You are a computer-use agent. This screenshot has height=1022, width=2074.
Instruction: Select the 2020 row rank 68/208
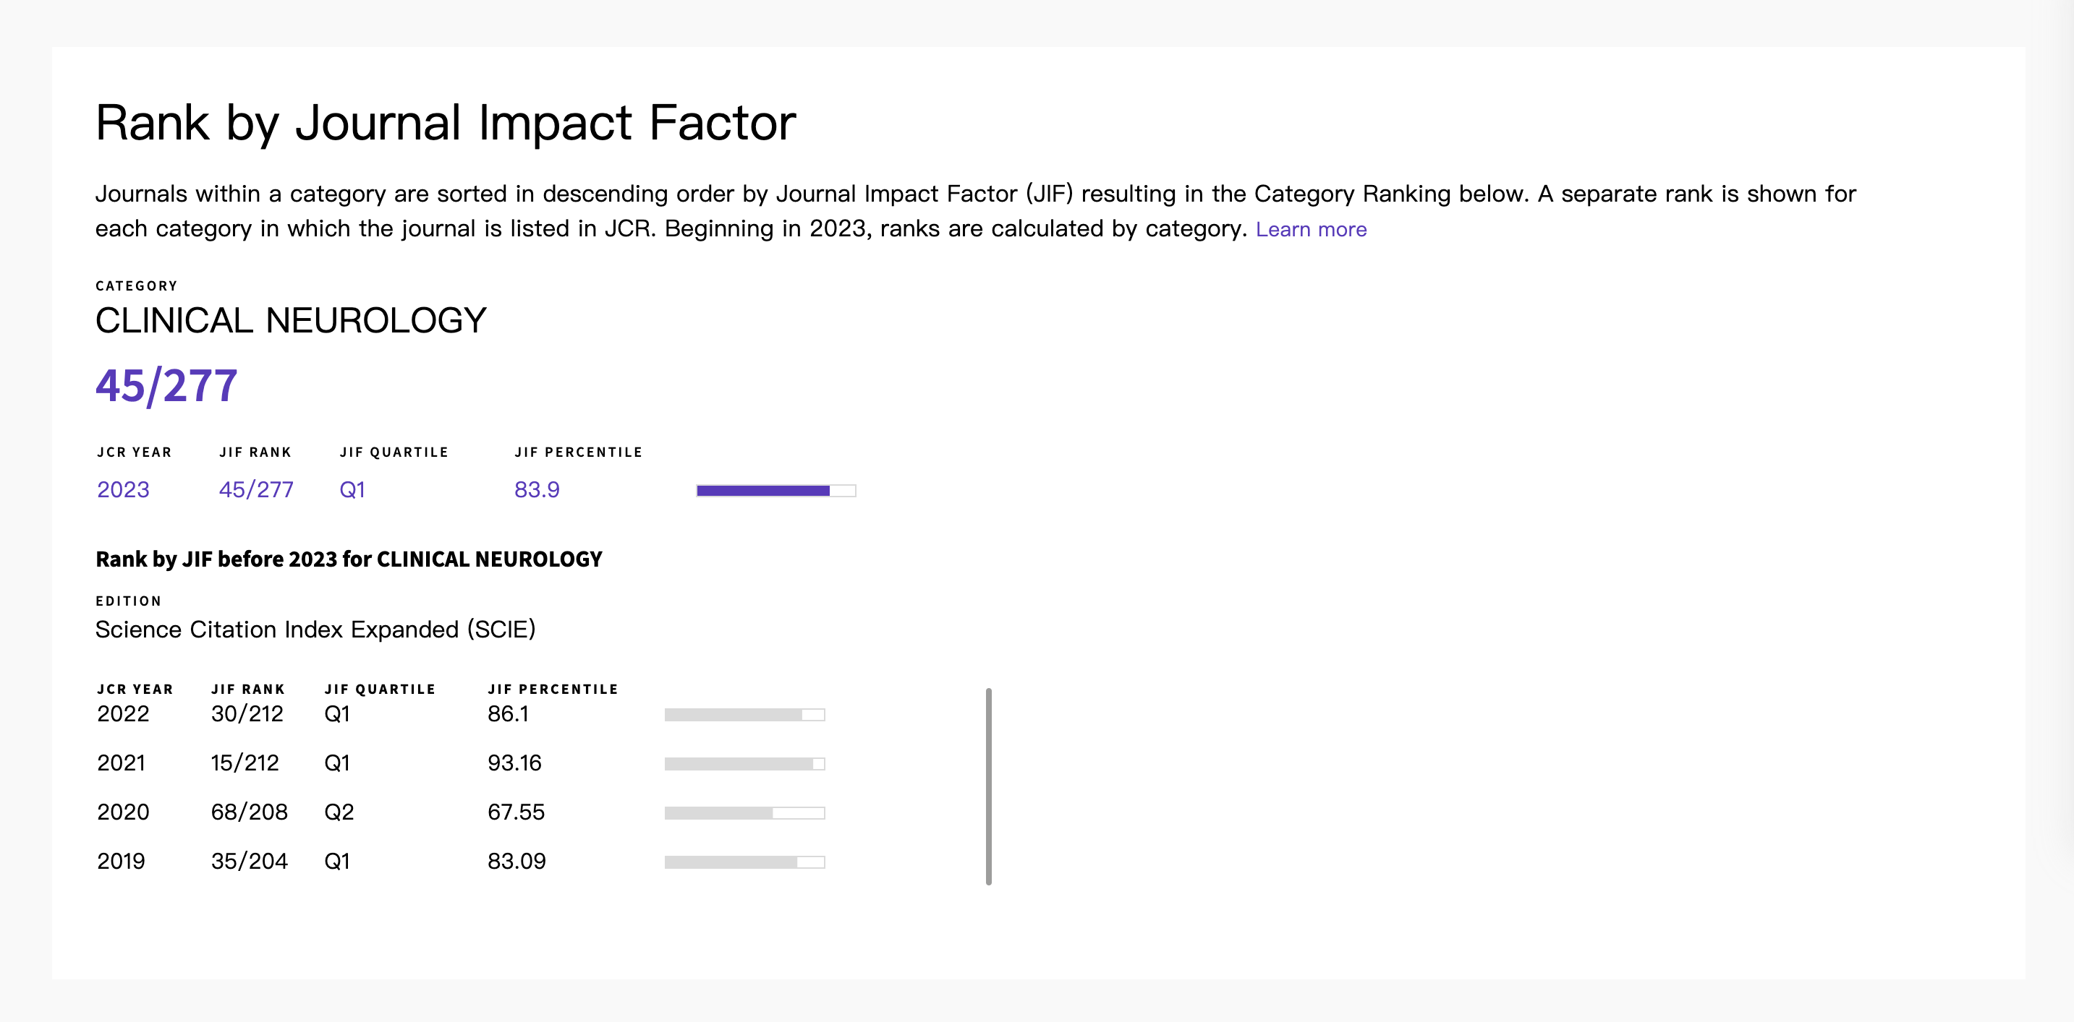click(x=250, y=812)
